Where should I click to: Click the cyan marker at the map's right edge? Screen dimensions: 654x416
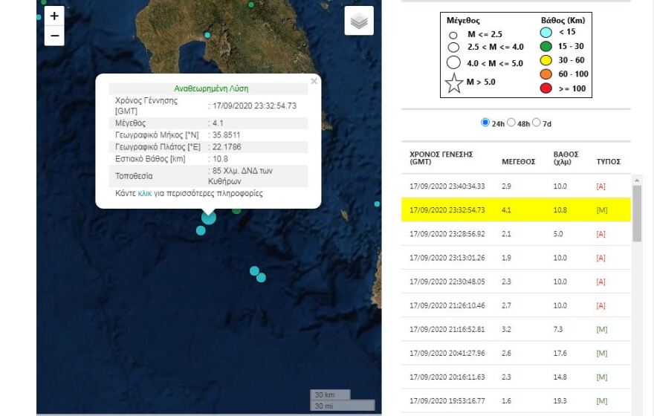coord(377,204)
